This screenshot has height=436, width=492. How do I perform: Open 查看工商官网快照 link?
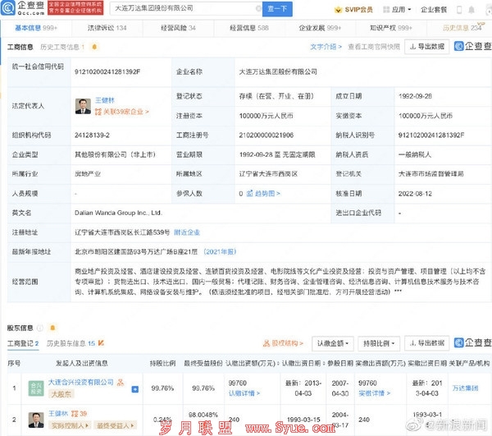point(374,47)
